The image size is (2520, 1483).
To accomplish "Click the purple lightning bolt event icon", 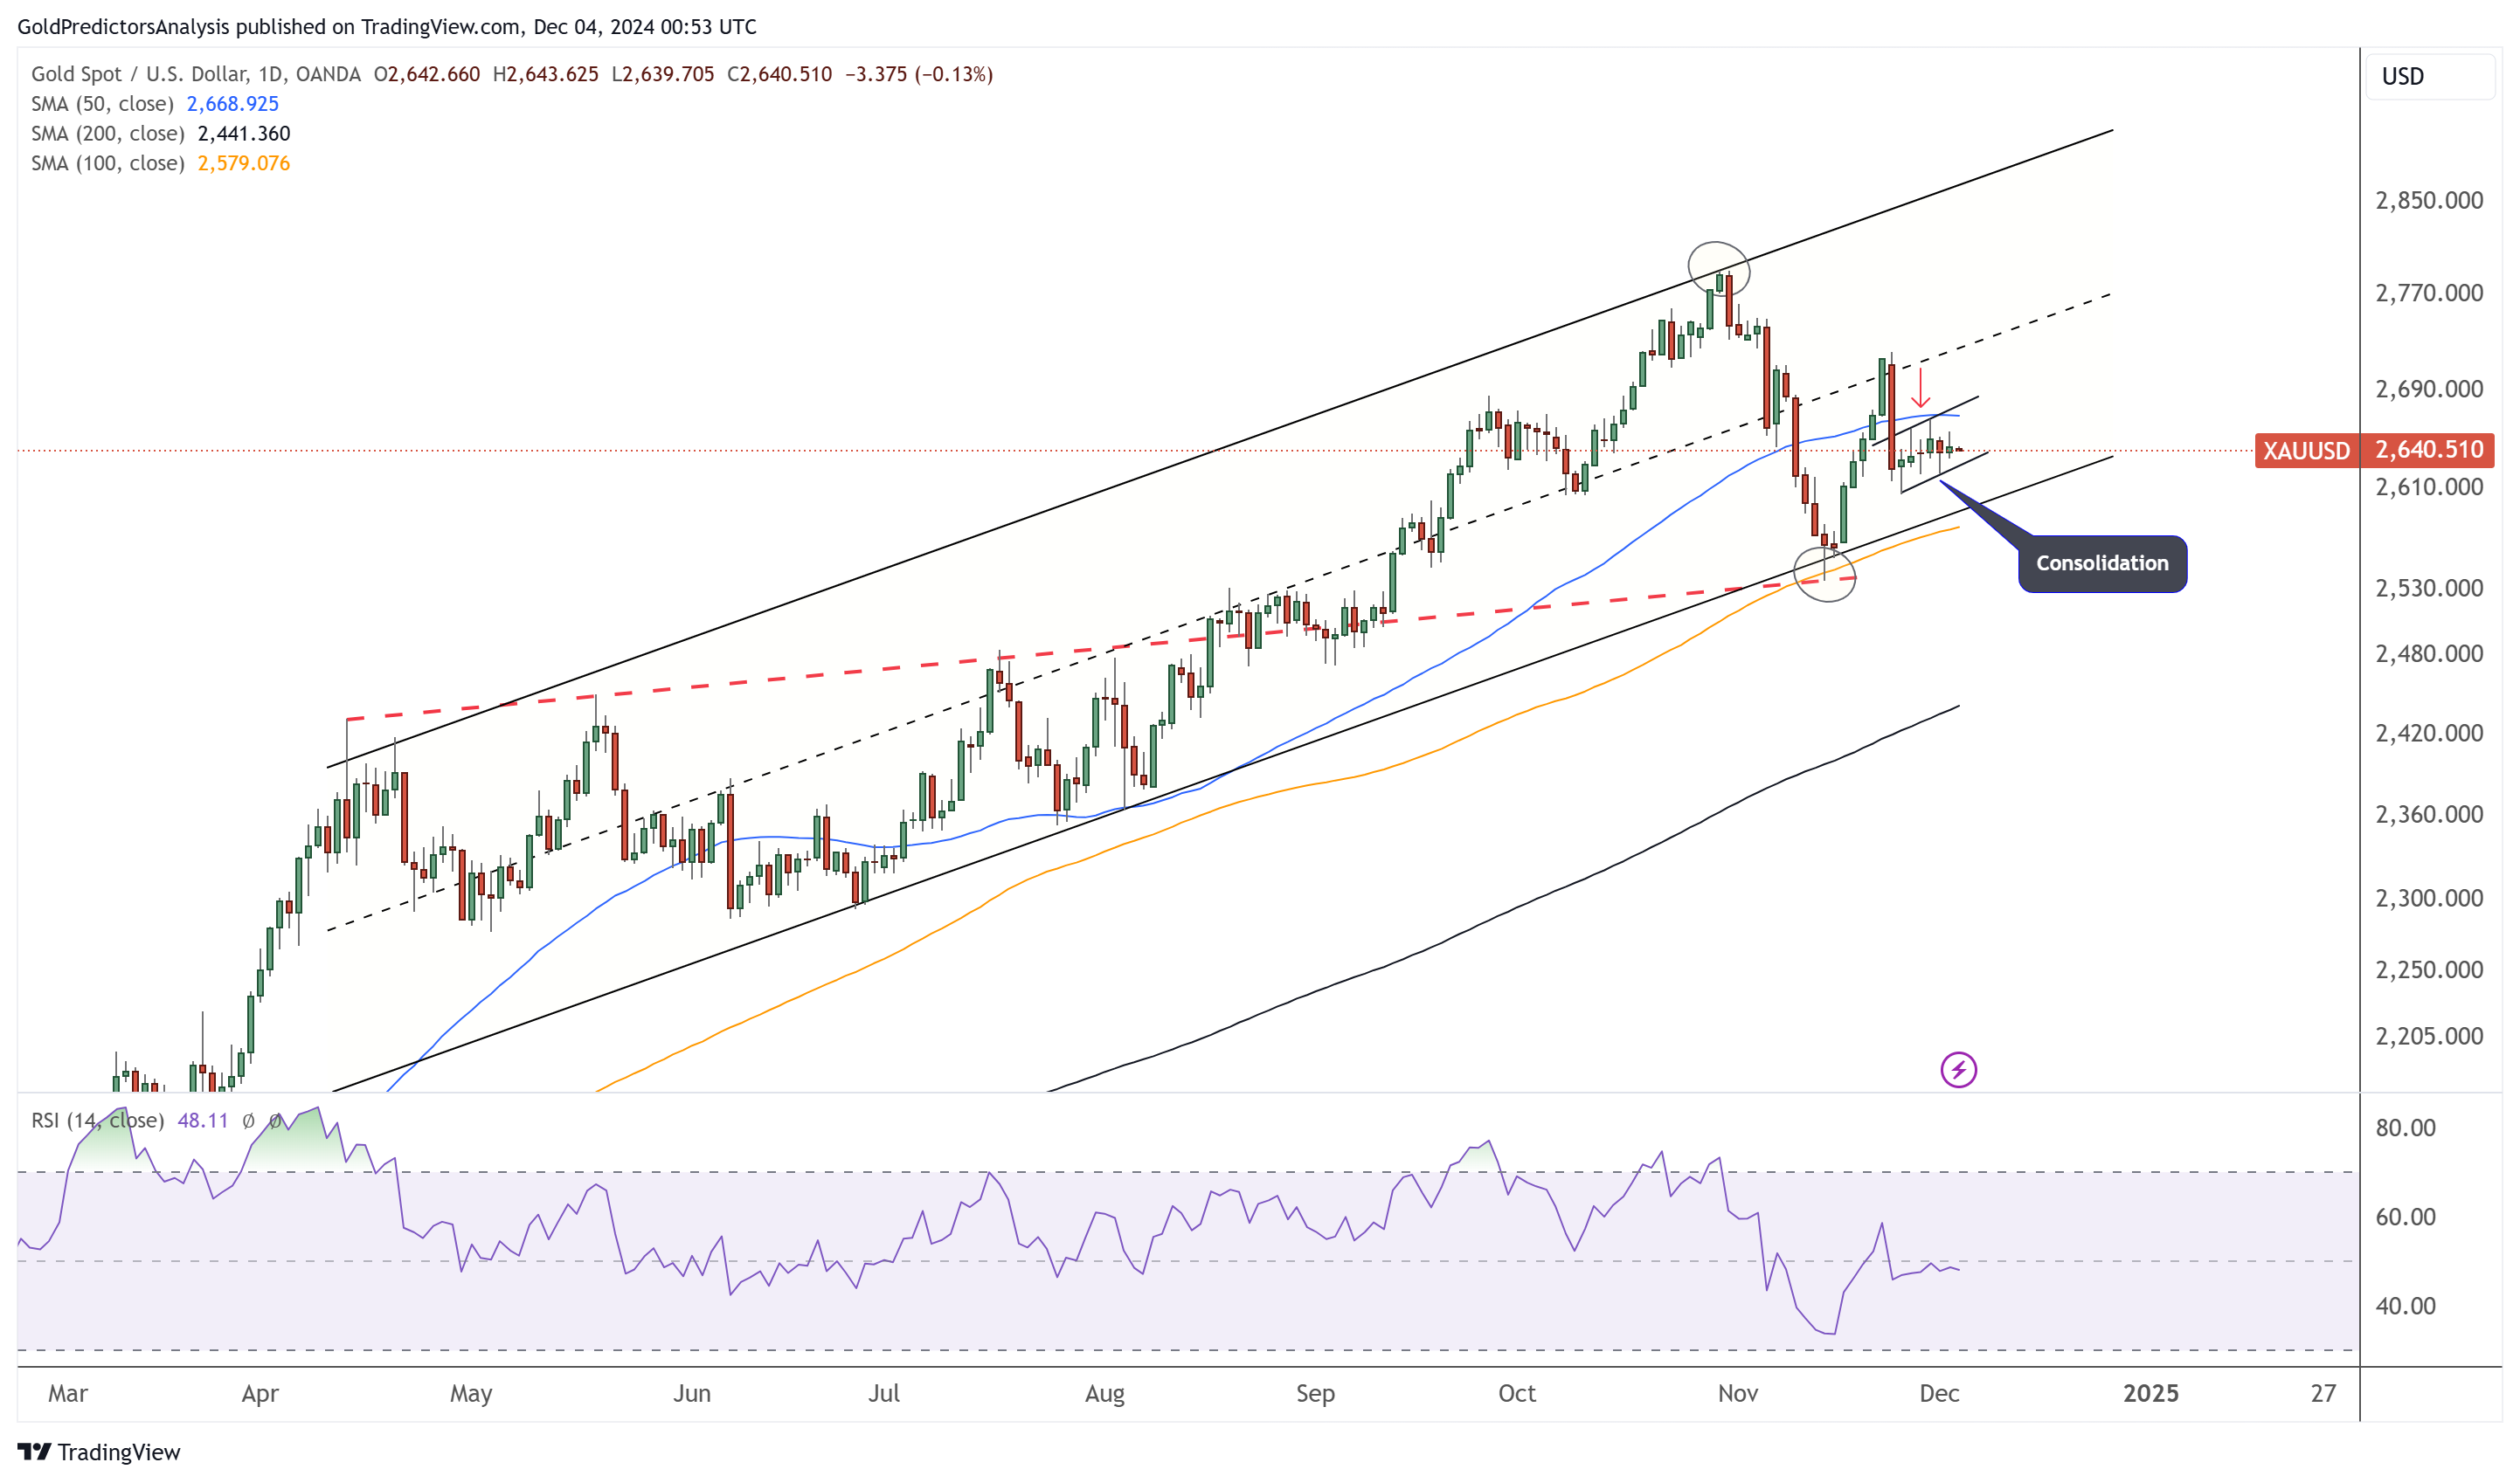I will pos(1958,1070).
